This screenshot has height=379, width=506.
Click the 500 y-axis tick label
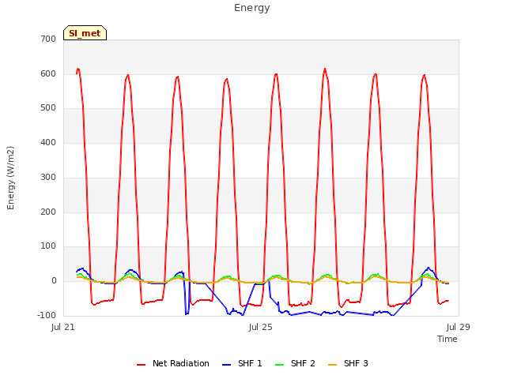[x=48, y=108]
